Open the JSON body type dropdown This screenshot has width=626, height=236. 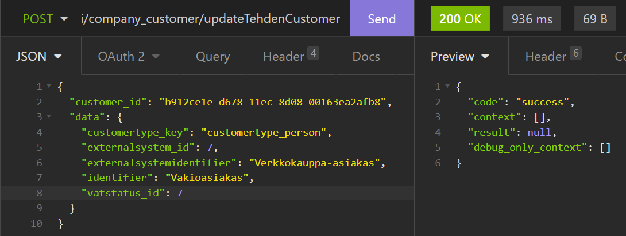pos(38,56)
